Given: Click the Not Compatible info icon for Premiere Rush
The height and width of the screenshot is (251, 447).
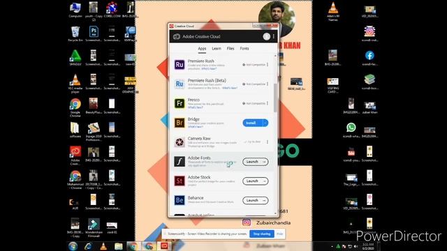Looking at the screenshot, I should click(x=244, y=65).
